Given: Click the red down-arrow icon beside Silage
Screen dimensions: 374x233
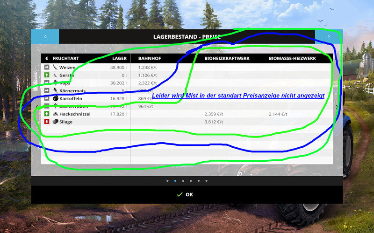Looking at the screenshot, I should 47,122.
